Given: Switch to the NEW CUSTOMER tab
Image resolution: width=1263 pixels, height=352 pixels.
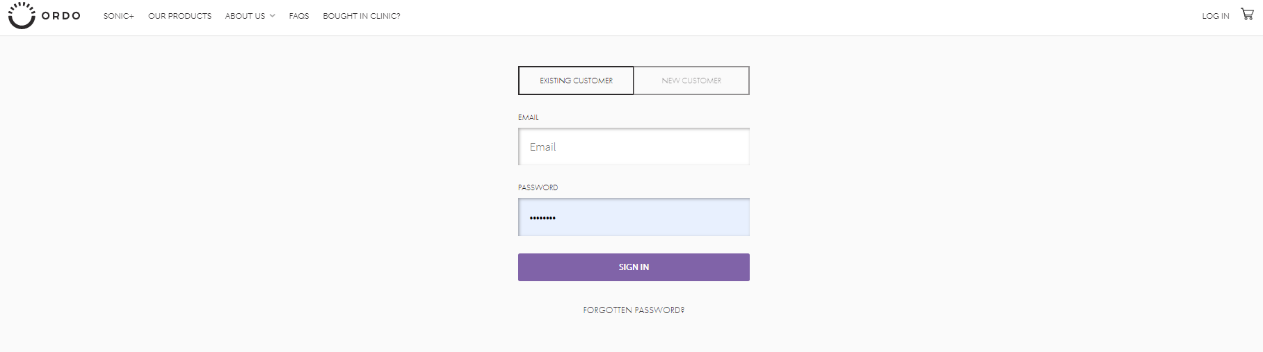Looking at the screenshot, I should pos(691,81).
